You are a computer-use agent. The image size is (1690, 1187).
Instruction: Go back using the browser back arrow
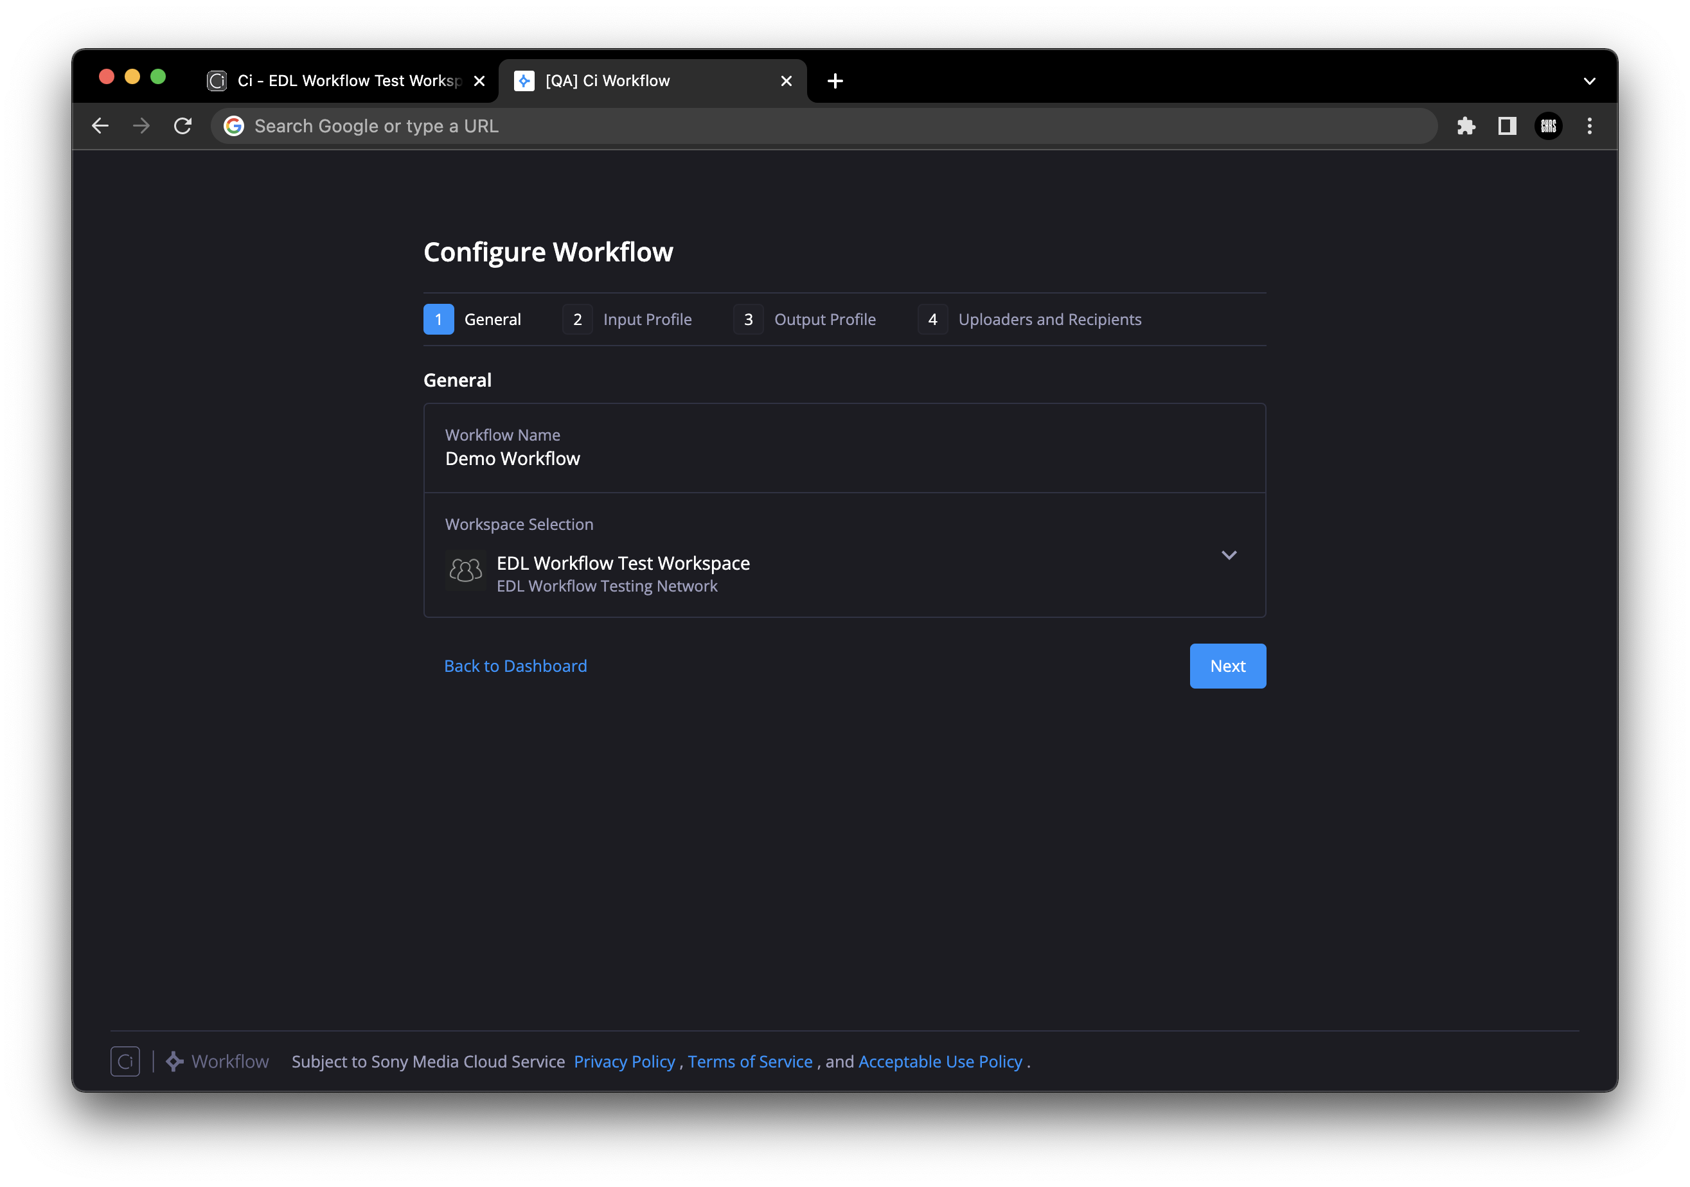tap(100, 126)
